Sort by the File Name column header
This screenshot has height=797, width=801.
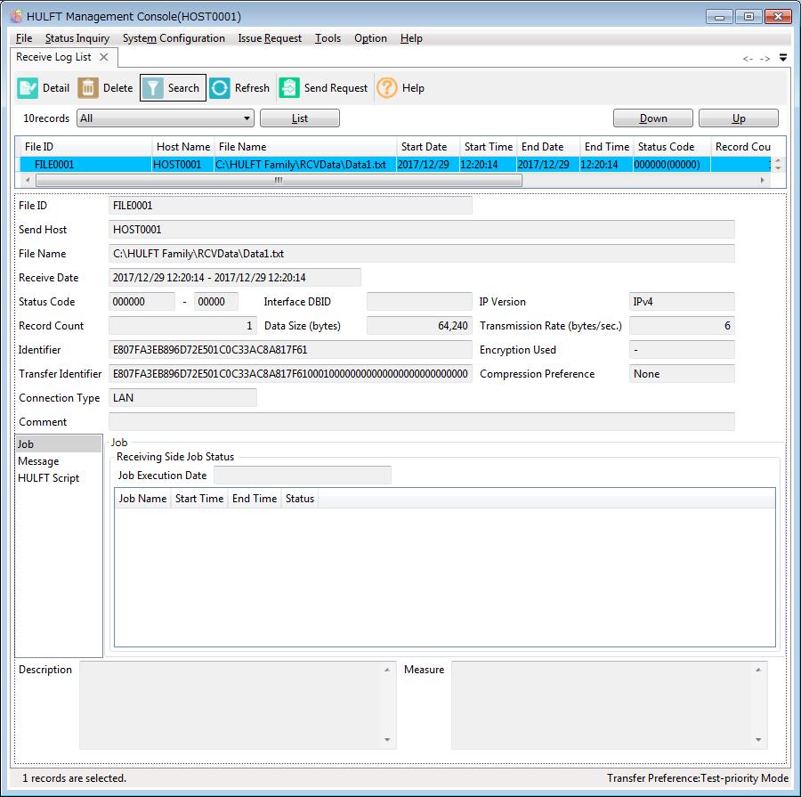coord(305,147)
